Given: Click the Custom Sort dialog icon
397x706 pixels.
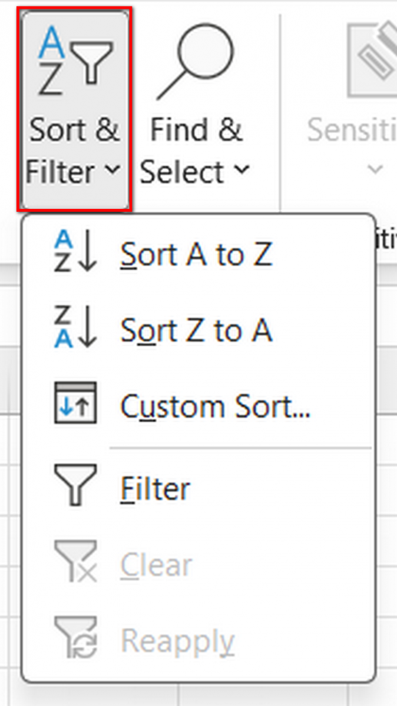Looking at the screenshot, I should tap(75, 404).
